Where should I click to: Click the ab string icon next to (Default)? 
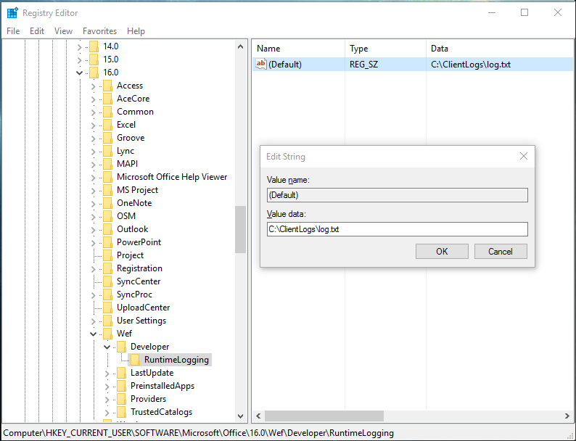point(261,65)
